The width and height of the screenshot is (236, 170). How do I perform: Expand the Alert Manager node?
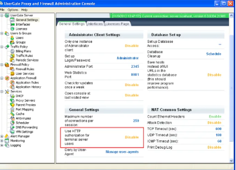coord(2,136)
